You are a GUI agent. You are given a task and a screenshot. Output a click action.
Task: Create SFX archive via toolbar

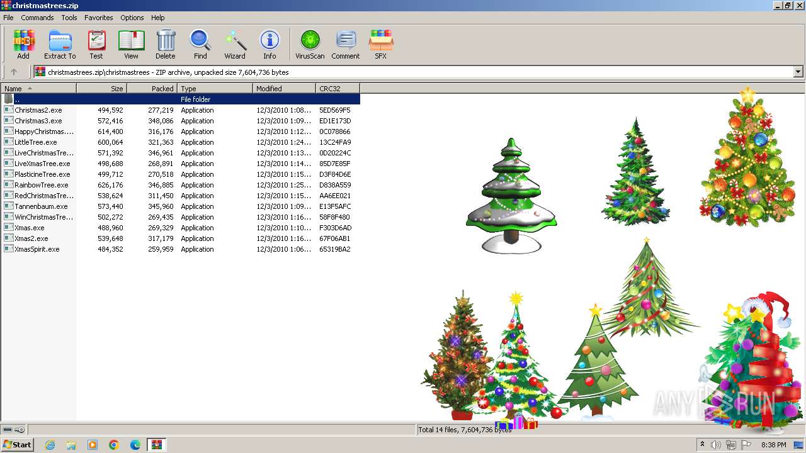tap(381, 44)
